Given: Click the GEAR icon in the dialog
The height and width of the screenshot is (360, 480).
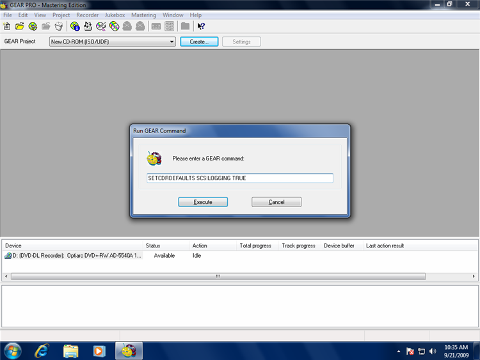Looking at the screenshot, I should click(154, 158).
